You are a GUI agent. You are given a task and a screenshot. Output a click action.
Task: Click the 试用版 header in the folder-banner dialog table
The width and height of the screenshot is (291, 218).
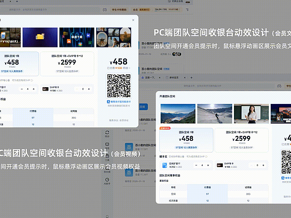(74, 111)
